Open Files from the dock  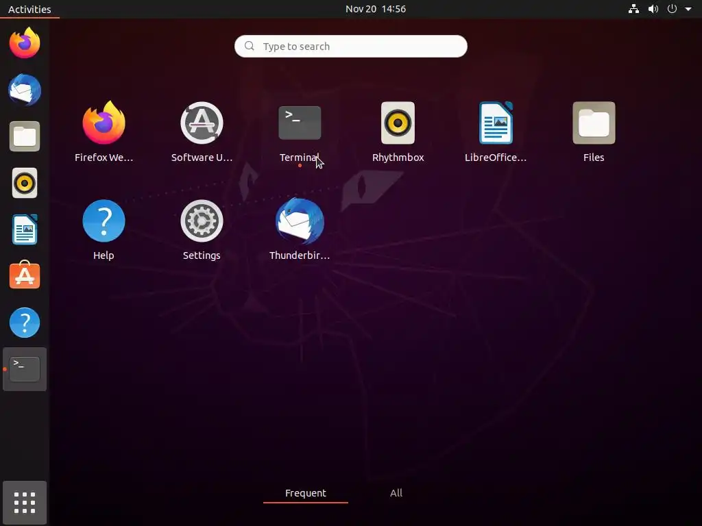[25, 136]
